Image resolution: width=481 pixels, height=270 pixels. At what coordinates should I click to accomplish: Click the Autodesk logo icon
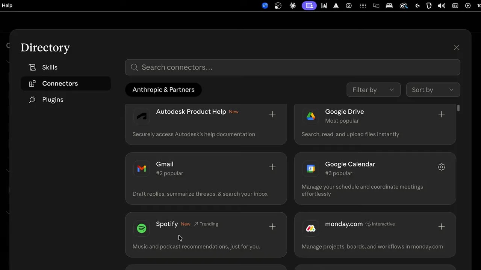[x=142, y=116]
